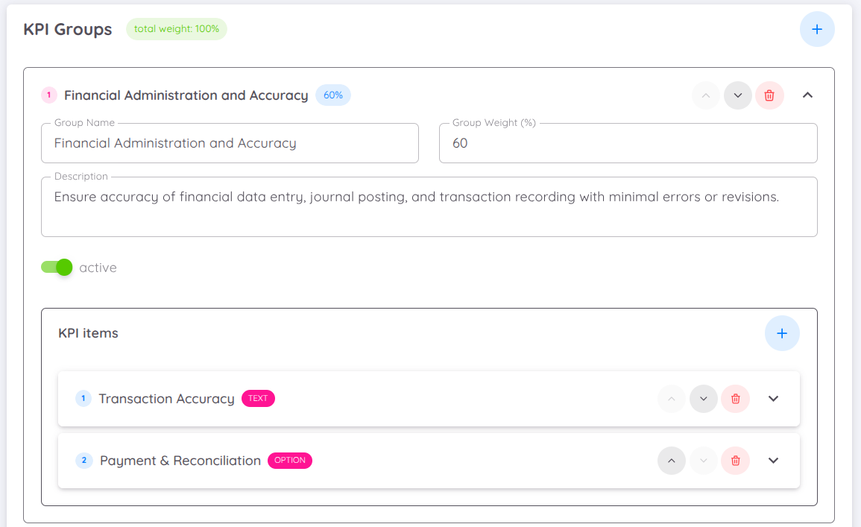This screenshot has height=527, width=861.
Task: Click the TEXT type tag
Action: point(258,399)
